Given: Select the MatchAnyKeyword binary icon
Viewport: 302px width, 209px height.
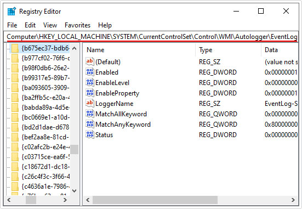Looking at the screenshot, I should pos(90,124).
